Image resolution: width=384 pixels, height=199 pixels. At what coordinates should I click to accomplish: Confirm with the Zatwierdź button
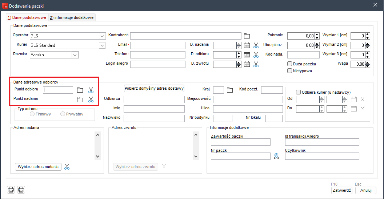coord(341,190)
